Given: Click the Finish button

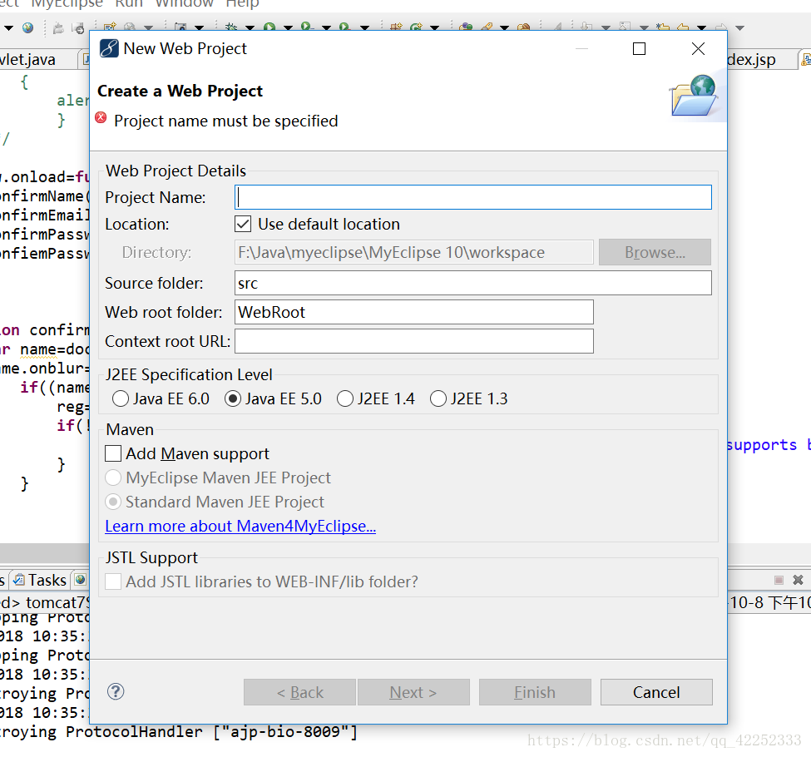Looking at the screenshot, I should 535,692.
